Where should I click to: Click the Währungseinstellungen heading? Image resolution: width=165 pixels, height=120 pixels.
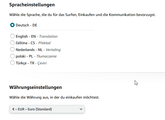(35, 87)
